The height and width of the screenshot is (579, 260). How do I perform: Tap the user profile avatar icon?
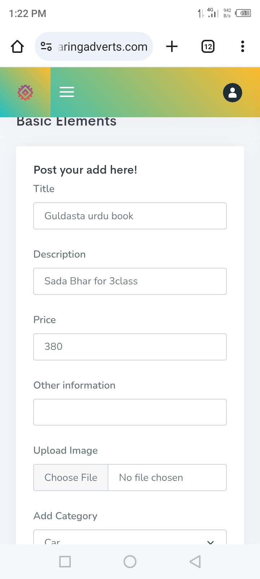click(x=233, y=93)
